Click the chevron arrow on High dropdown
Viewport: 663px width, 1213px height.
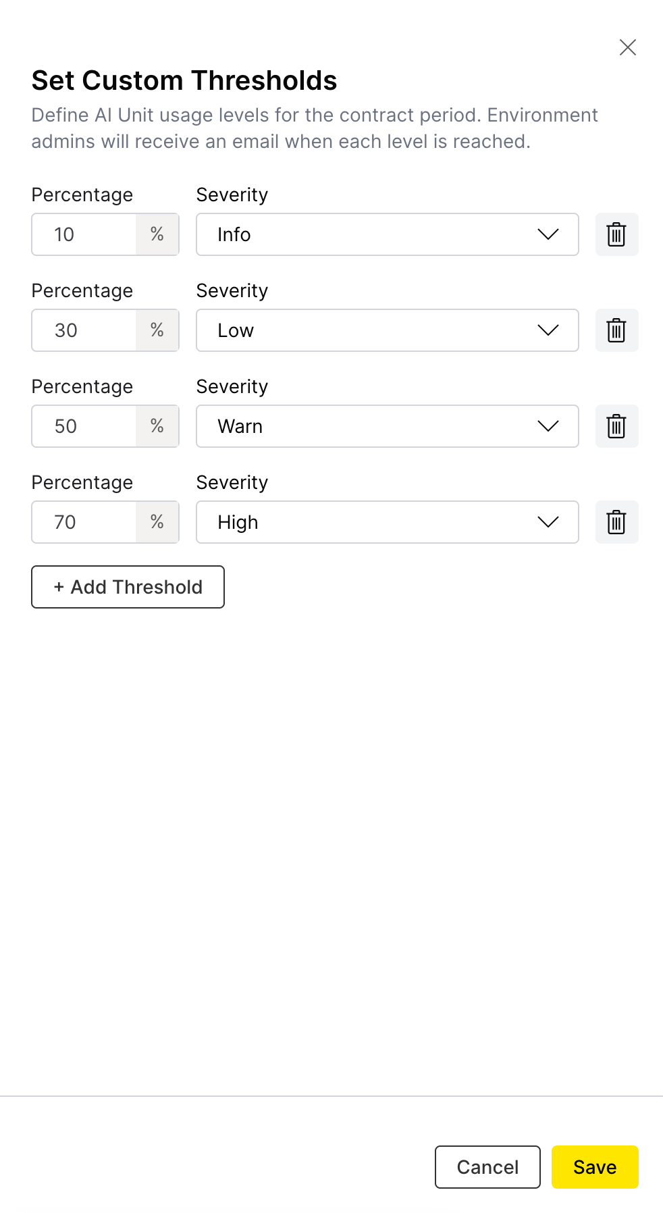548,522
